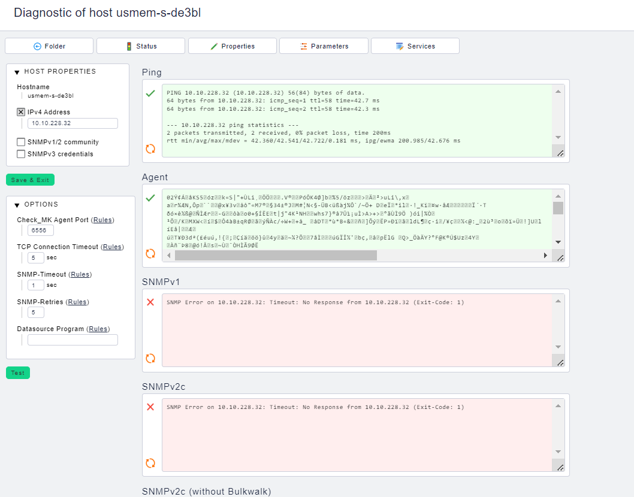Collapse the Host Properties section
The height and width of the screenshot is (497, 634).
[17, 72]
